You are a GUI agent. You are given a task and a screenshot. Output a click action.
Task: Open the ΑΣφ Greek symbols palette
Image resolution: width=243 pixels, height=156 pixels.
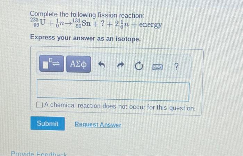[78, 64]
